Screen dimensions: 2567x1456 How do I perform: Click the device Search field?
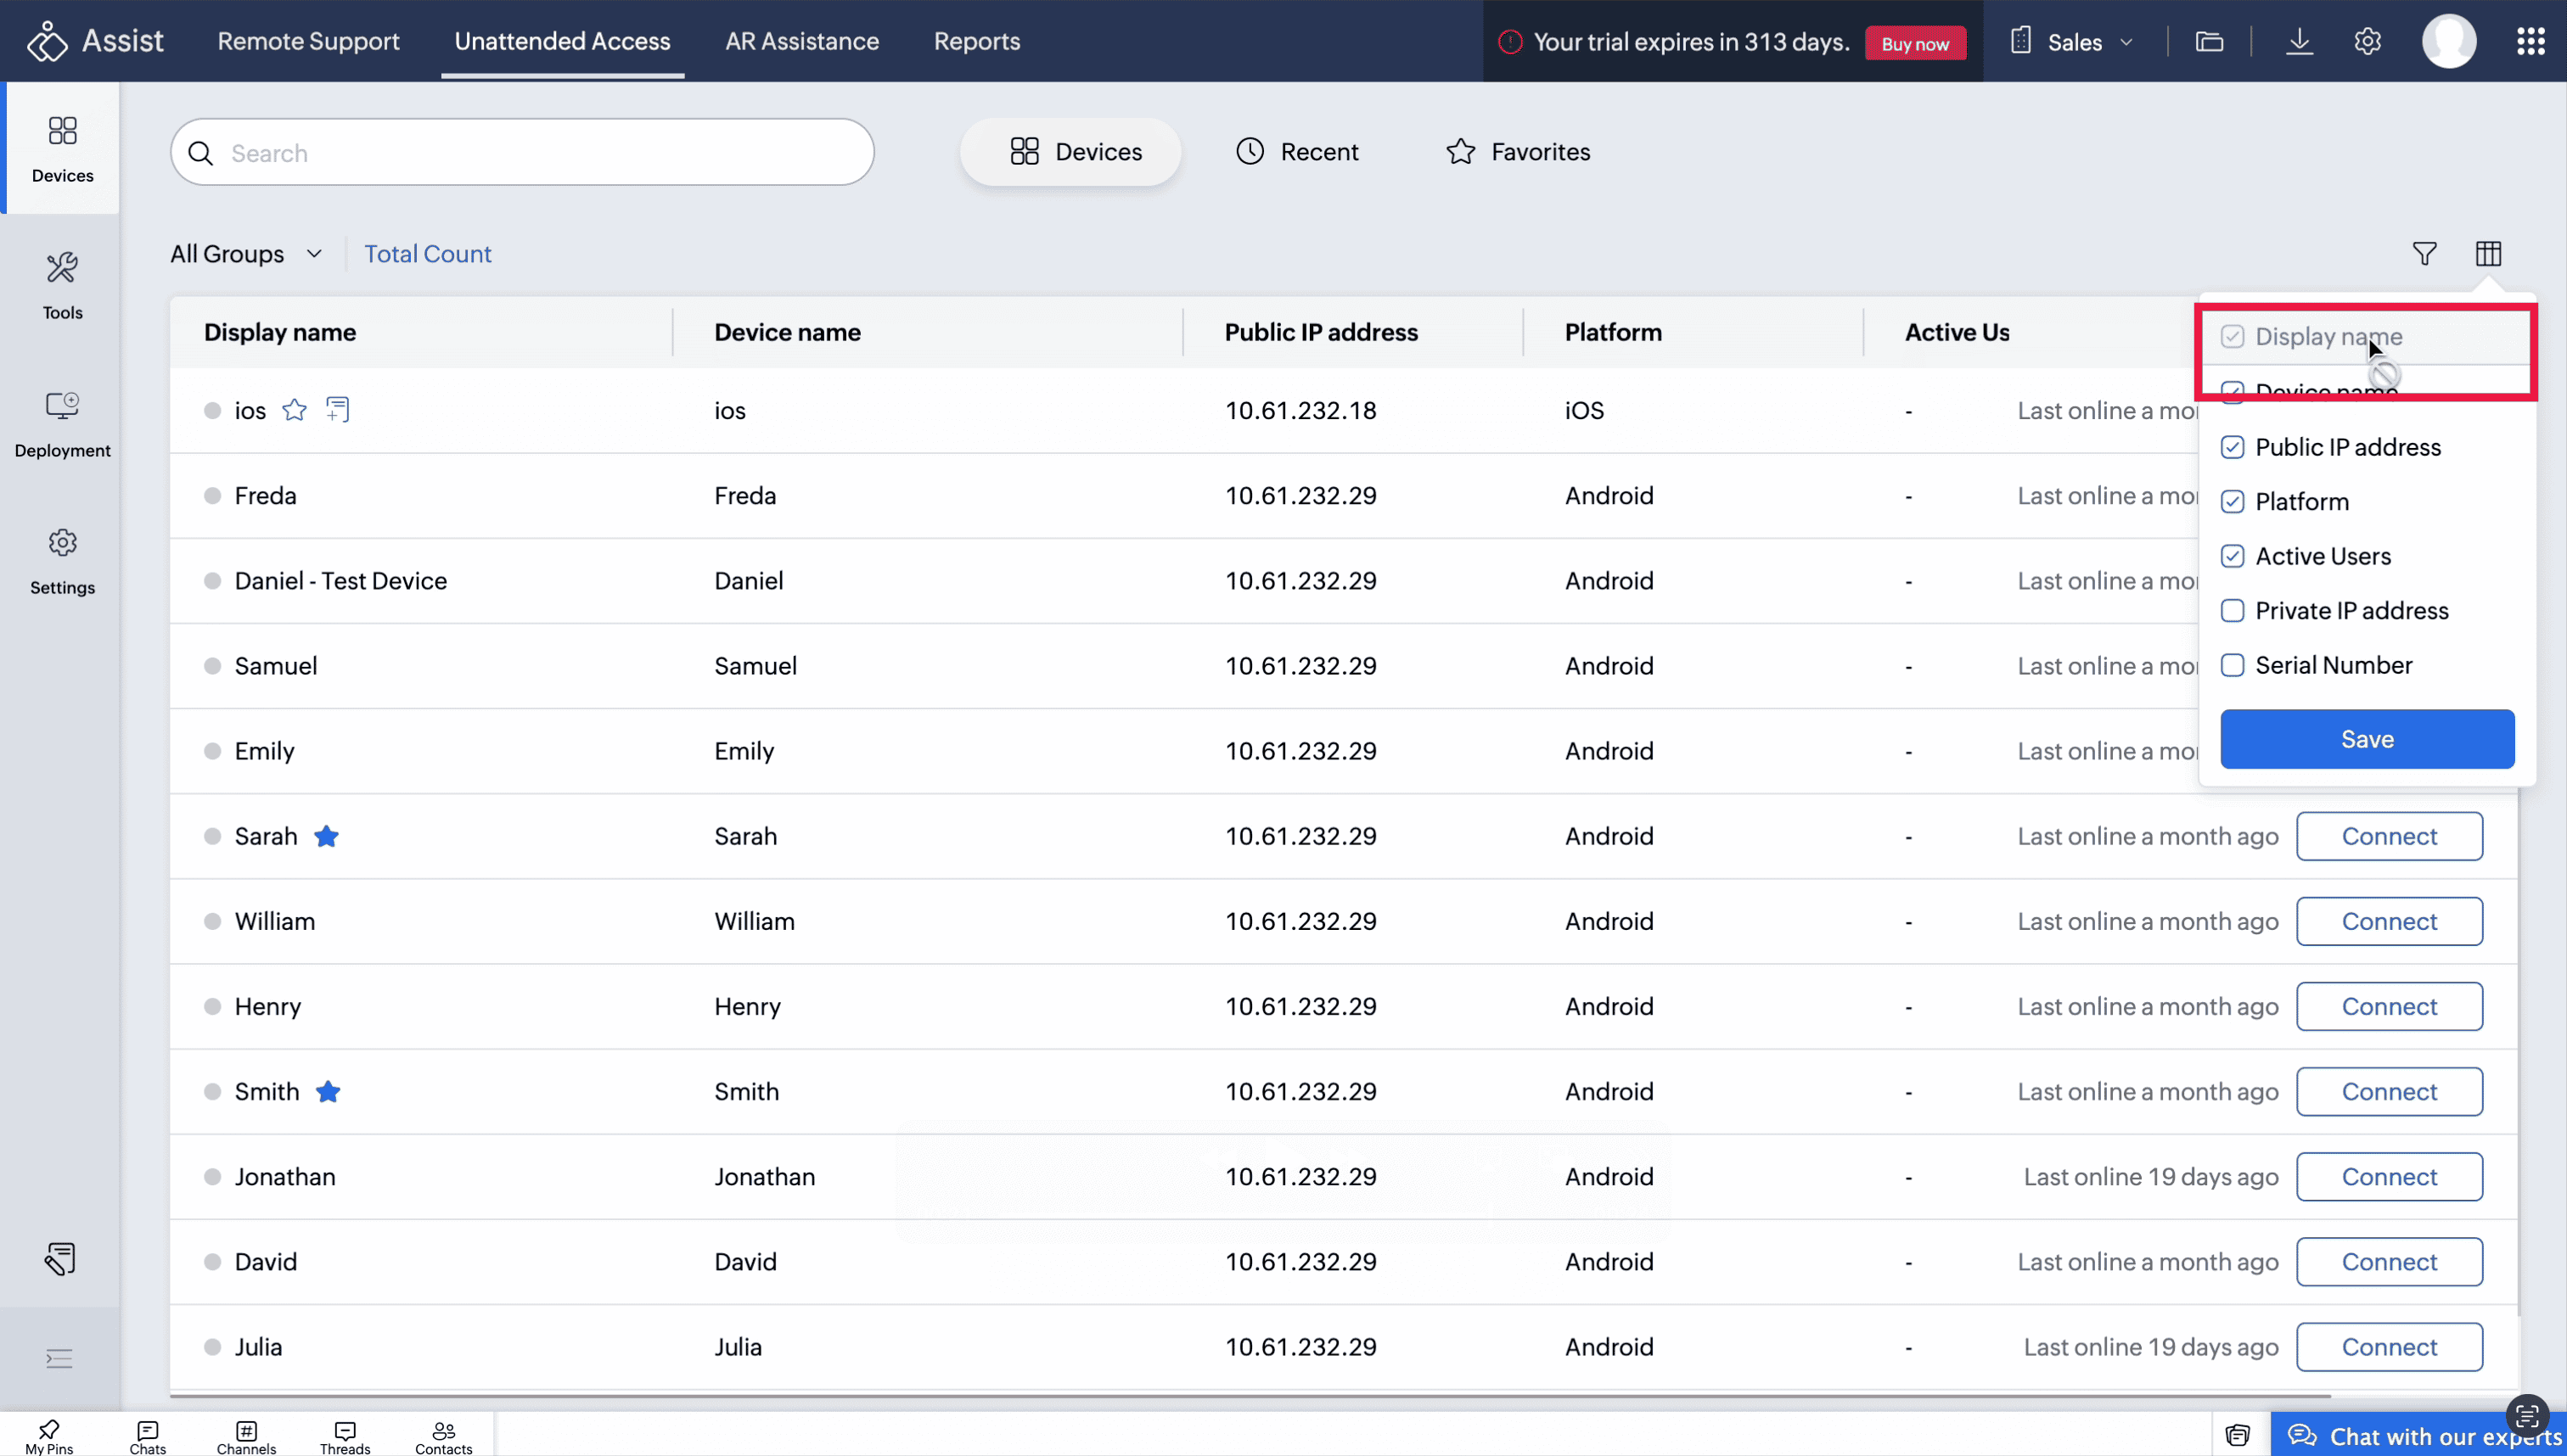522,153
